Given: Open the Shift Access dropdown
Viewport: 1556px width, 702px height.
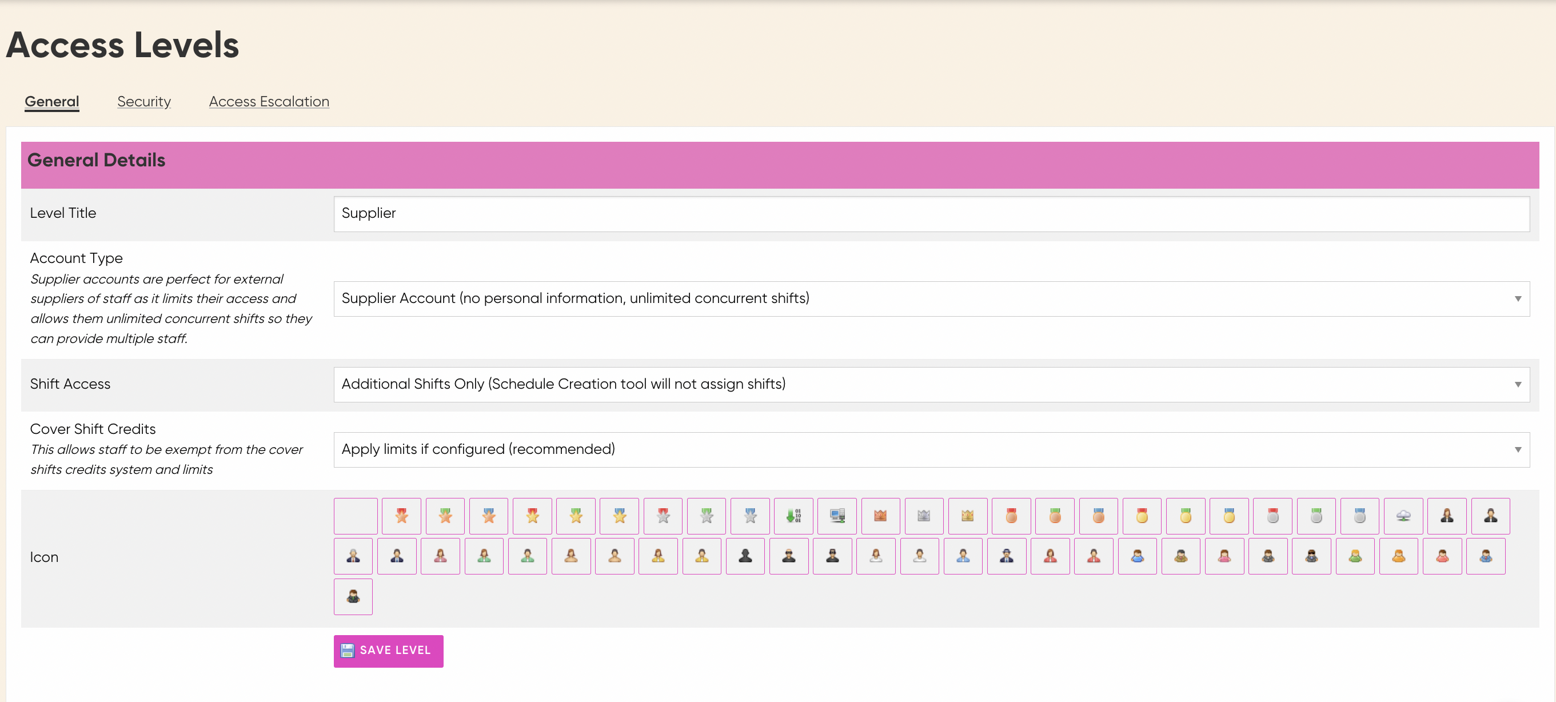Looking at the screenshot, I should tap(931, 384).
